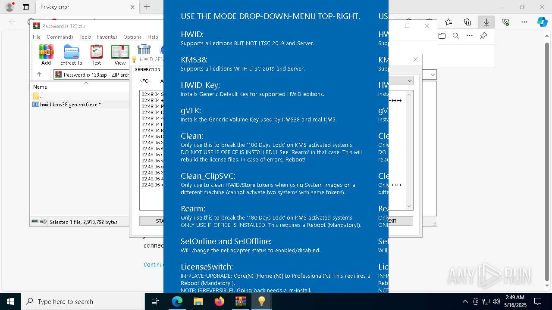
Task: Open Edge from the taskbar
Action: coord(177,301)
